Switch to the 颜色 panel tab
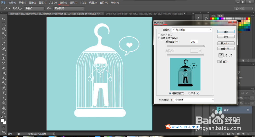Image resolution: width=255 pixels, height=137 pixels. pyautogui.click(x=213, y=16)
